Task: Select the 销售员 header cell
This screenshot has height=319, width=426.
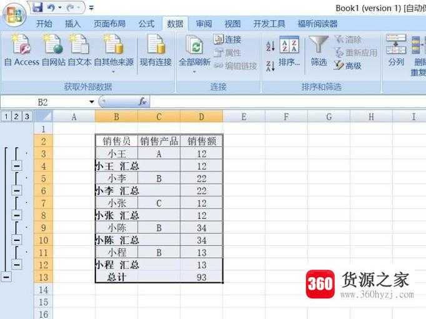Action: (x=117, y=141)
